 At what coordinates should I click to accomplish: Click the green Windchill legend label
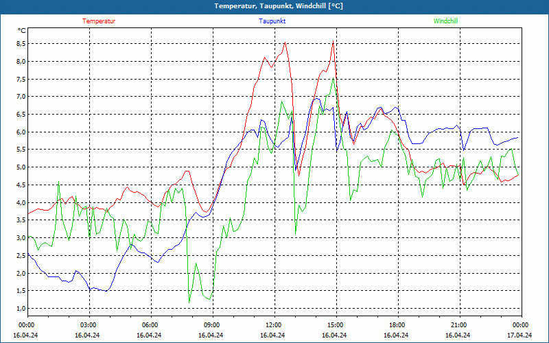(x=445, y=21)
